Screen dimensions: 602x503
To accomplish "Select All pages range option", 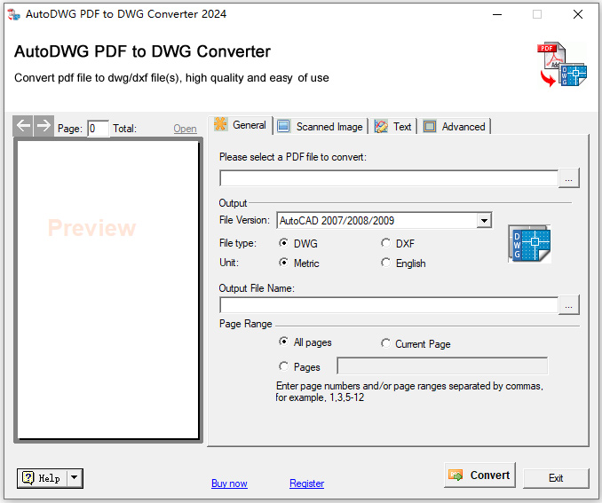I will (305, 342).
